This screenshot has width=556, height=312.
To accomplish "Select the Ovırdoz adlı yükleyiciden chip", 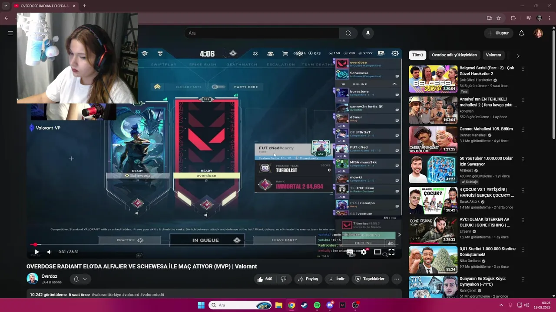I will pyautogui.click(x=454, y=55).
